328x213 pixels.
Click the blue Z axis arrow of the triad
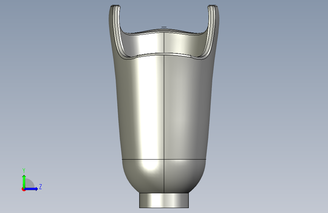tap(31, 189)
